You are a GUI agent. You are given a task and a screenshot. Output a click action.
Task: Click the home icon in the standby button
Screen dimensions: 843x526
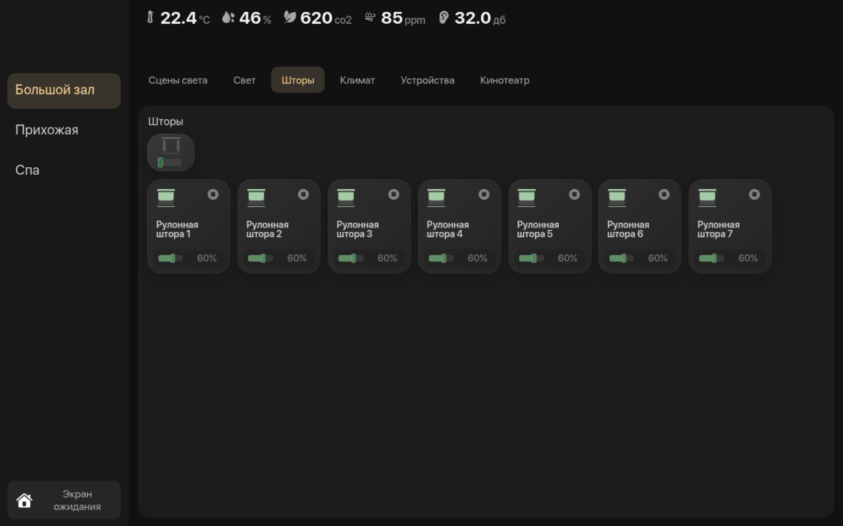click(x=24, y=501)
